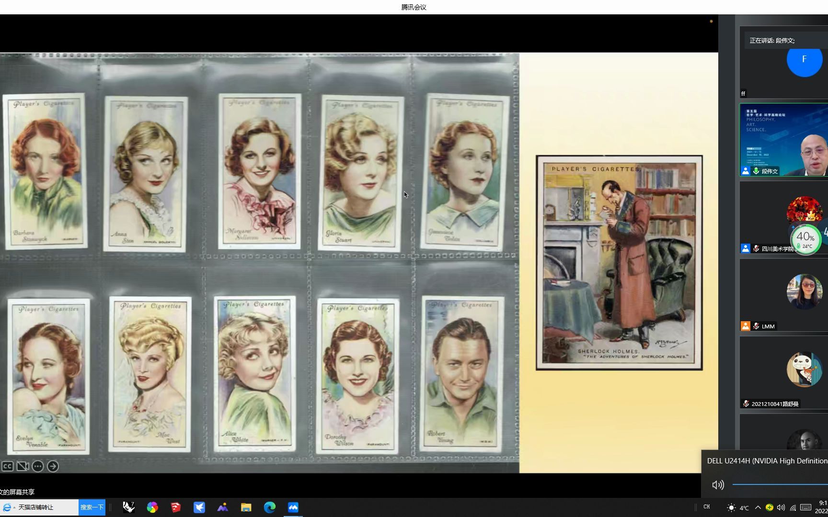Image resolution: width=828 pixels, height=517 pixels.
Task: Click the taskbar speaker volume icon
Action: pyautogui.click(x=781, y=507)
